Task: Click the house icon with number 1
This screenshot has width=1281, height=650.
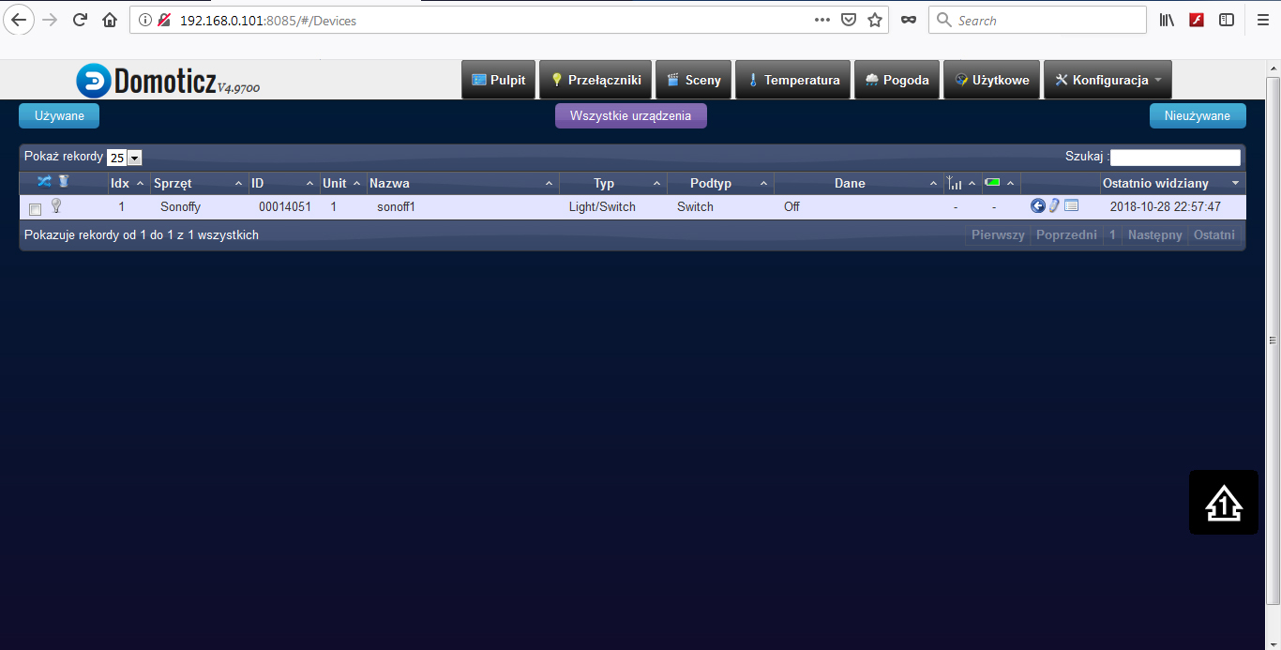Action: (x=1223, y=503)
